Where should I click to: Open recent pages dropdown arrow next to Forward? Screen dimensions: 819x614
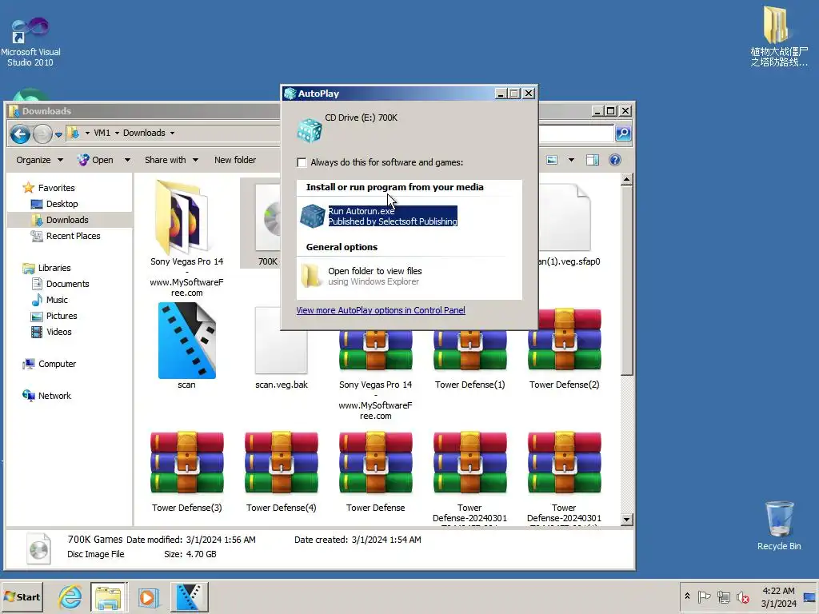[58, 134]
